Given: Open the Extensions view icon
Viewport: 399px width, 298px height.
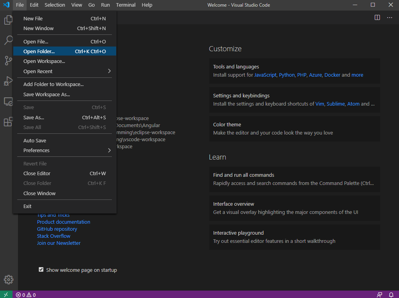Looking at the screenshot, I should 8,122.
